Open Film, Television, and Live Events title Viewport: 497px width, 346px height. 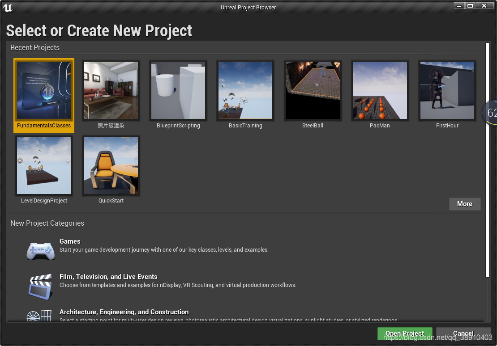(108, 277)
